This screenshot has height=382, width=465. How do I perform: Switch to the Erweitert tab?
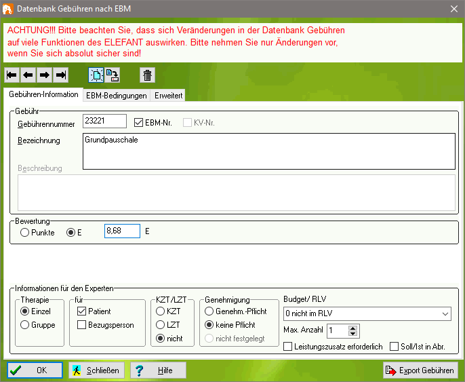tap(168, 96)
